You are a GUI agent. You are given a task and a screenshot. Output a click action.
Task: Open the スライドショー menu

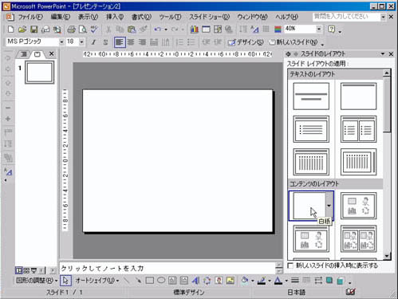(x=209, y=17)
